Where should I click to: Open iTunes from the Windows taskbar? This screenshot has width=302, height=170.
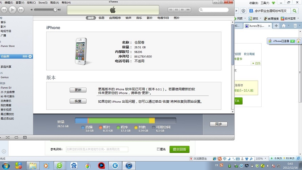click(x=129, y=166)
